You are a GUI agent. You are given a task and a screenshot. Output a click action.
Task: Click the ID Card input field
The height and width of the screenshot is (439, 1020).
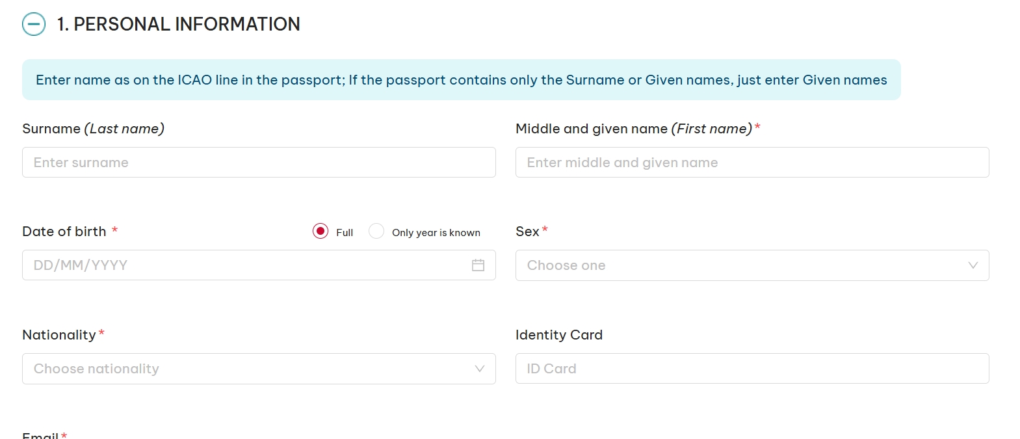(752, 369)
